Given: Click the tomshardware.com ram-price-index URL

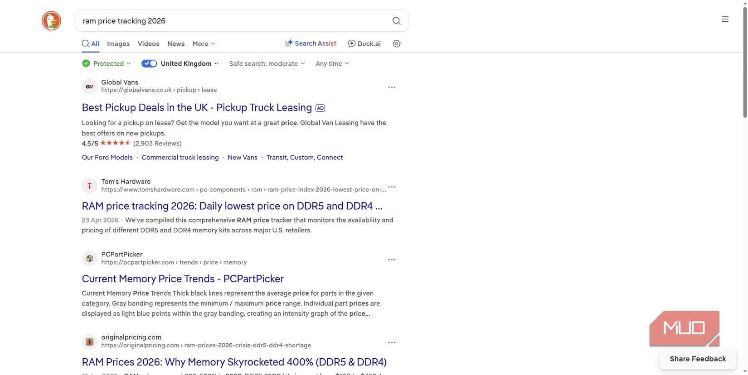Looking at the screenshot, I should [x=243, y=189].
